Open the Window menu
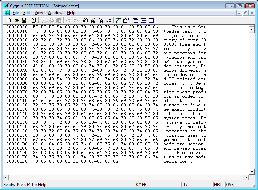Image resolution: width=258 pixels, height=190 pixels. point(55,13)
